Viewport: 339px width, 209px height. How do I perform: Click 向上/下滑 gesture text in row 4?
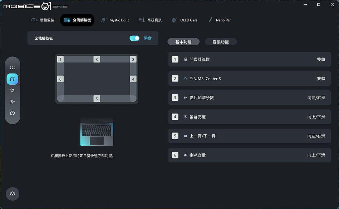click(316, 117)
